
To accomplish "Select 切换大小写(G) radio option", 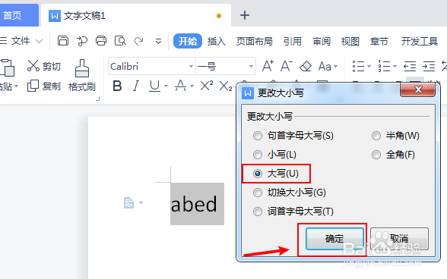I will point(290,193).
